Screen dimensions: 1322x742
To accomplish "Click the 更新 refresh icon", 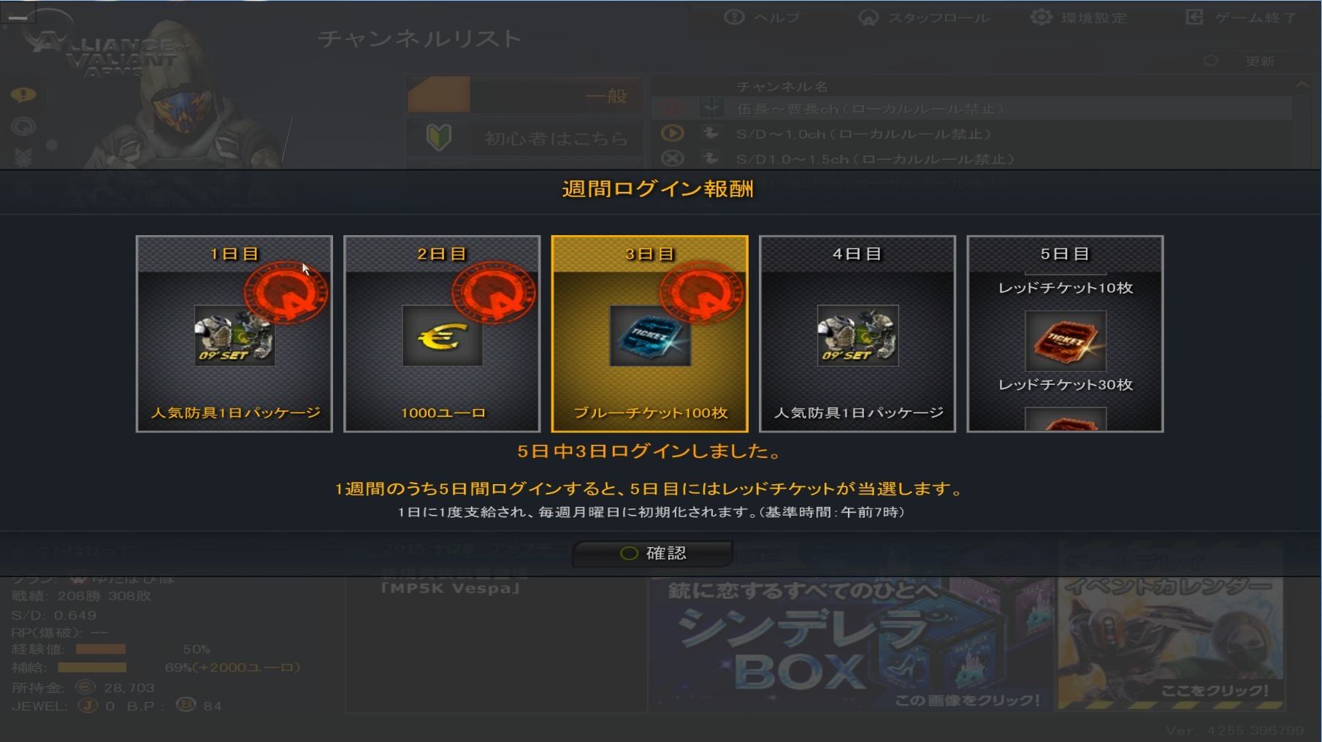I will [x=1210, y=61].
